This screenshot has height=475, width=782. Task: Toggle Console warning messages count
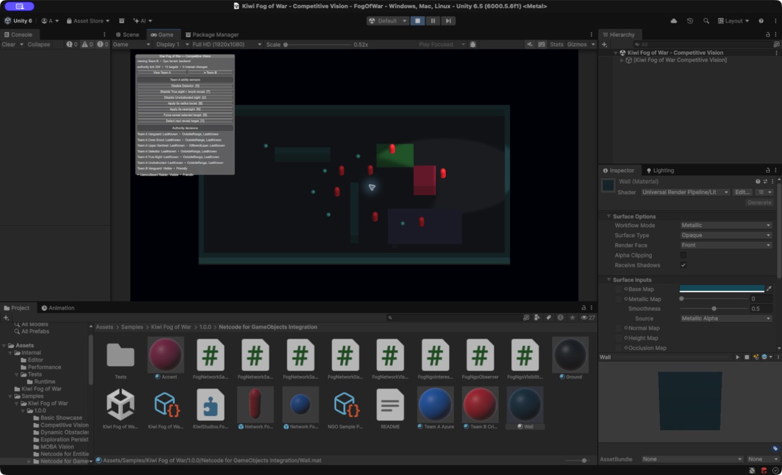click(87, 45)
